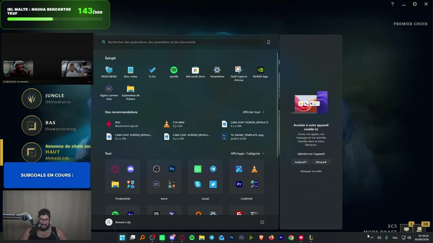Screen dimensions: 433x243
Task: Open WhatsApp in the Social category
Action: (198, 169)
